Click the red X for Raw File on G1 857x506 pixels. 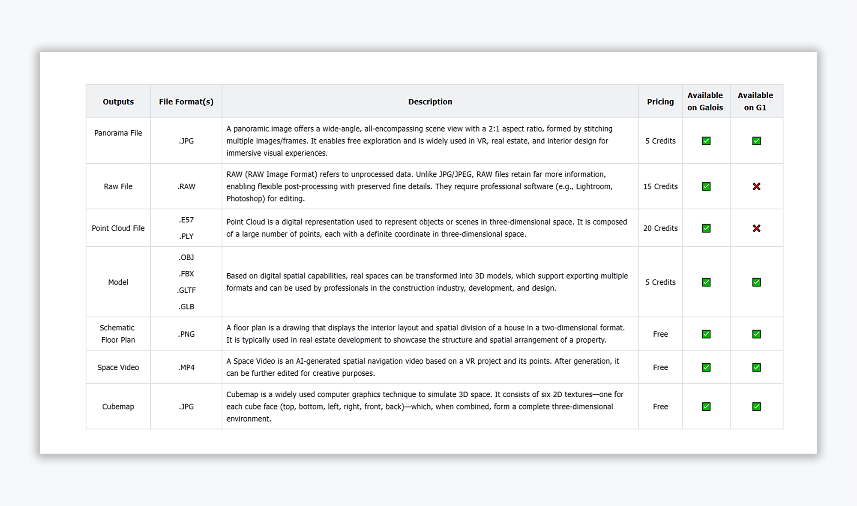(x=756, y=186)
